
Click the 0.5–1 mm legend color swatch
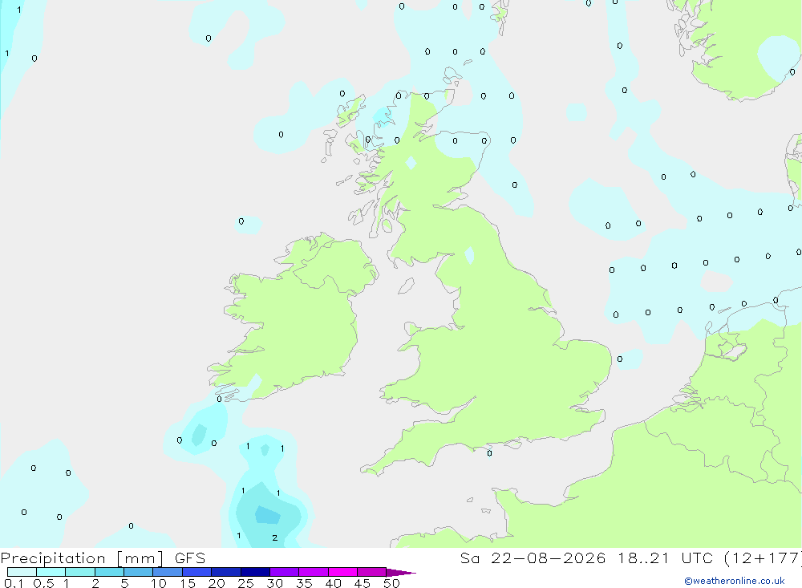tap(51, 572)
